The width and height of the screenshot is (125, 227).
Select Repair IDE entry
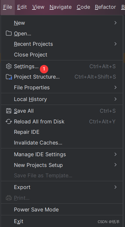click(62, 132)
